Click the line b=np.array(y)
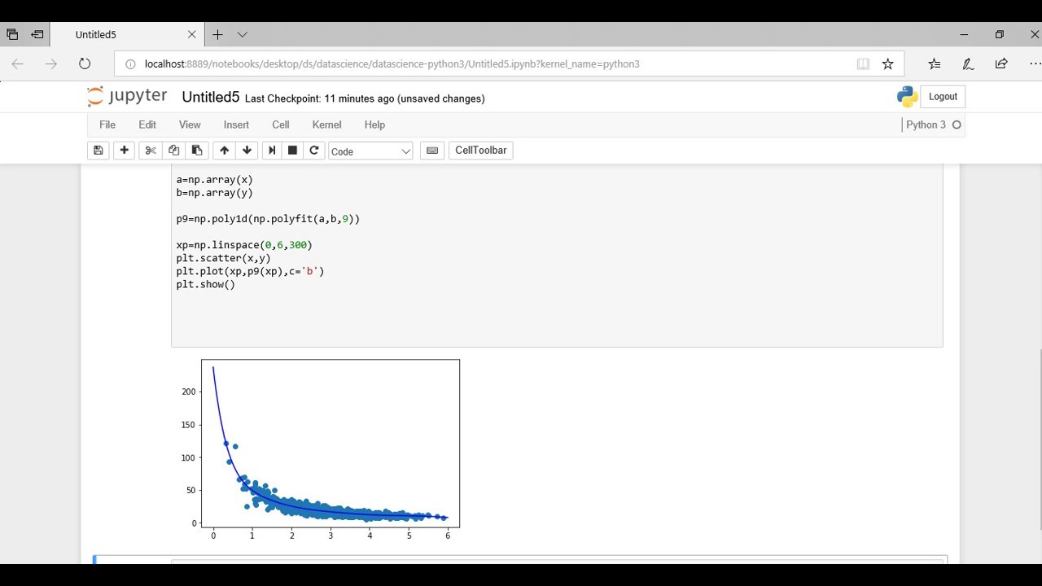The height and width of the screenshot is (586, 1042). [215, 193]
